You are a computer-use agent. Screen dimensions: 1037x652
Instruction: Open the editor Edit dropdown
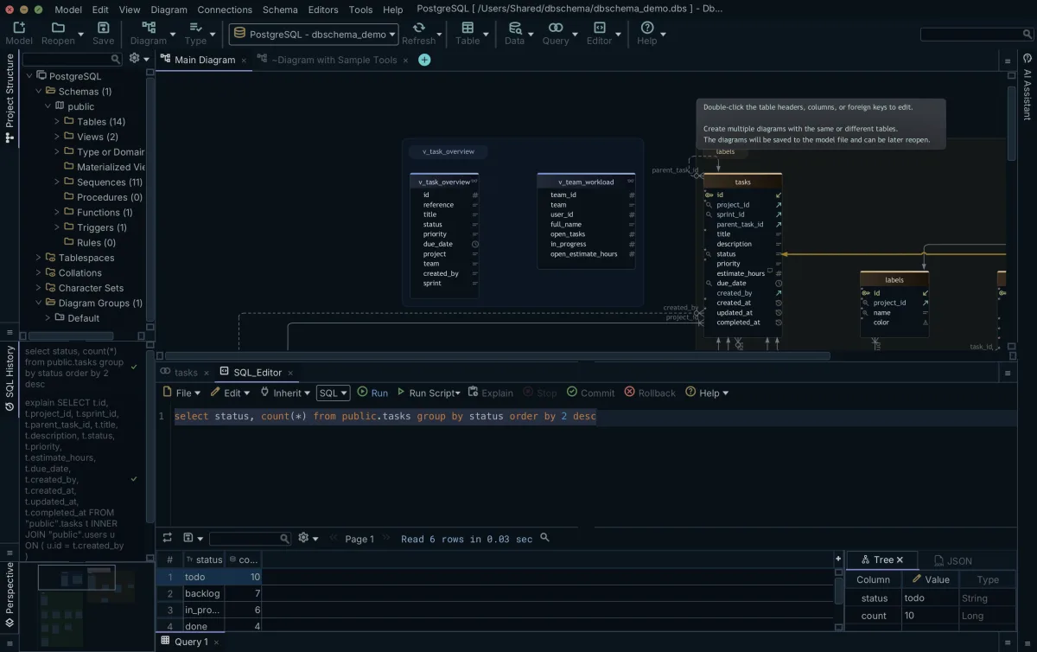coord(231,393)
